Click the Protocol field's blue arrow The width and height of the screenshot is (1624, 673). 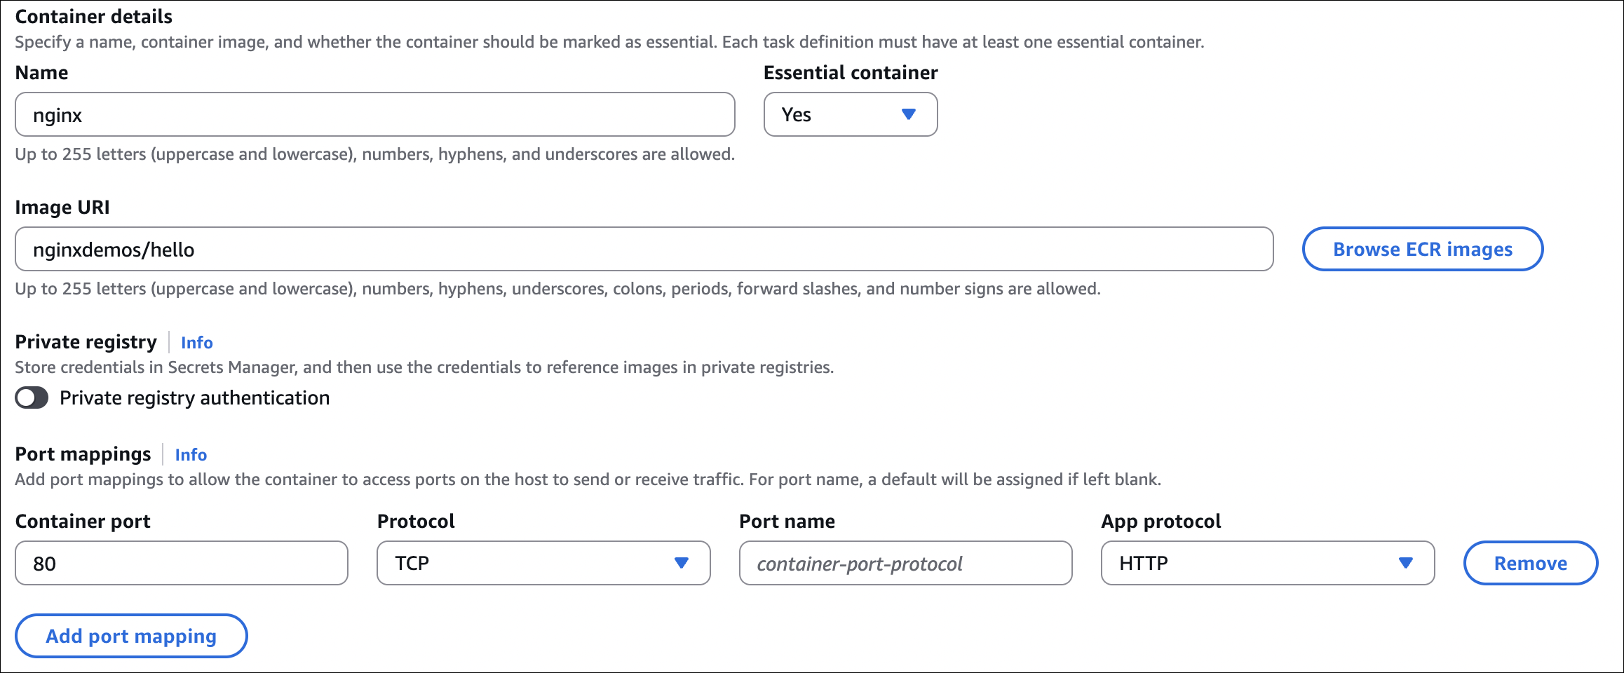coord(681,563)
